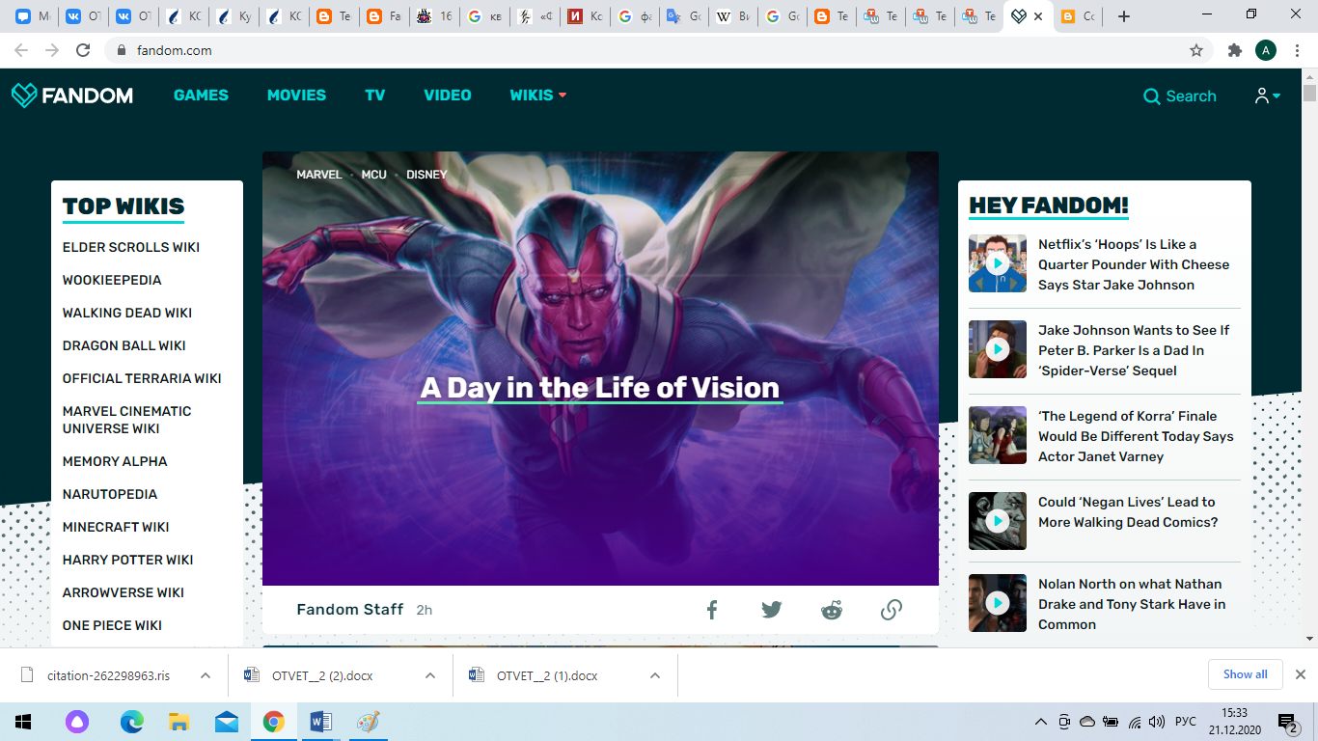Open the TV menu

point(375,96)
